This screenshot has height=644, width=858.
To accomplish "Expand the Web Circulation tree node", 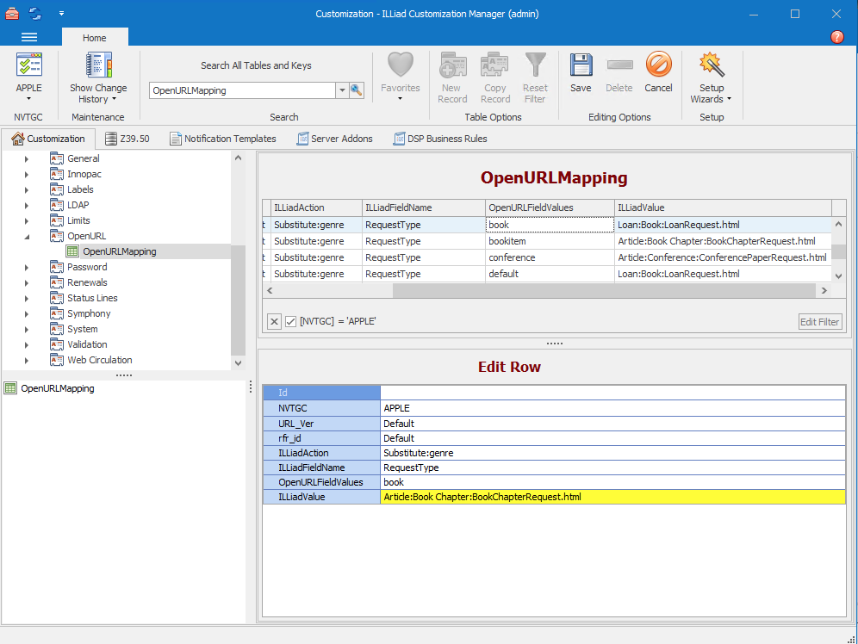I will coord(26,360).
